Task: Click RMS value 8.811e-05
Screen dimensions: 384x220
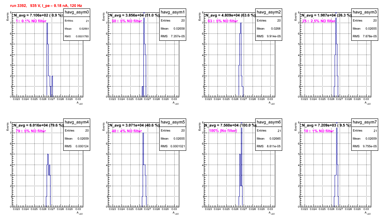Action: tap(274, 147)
